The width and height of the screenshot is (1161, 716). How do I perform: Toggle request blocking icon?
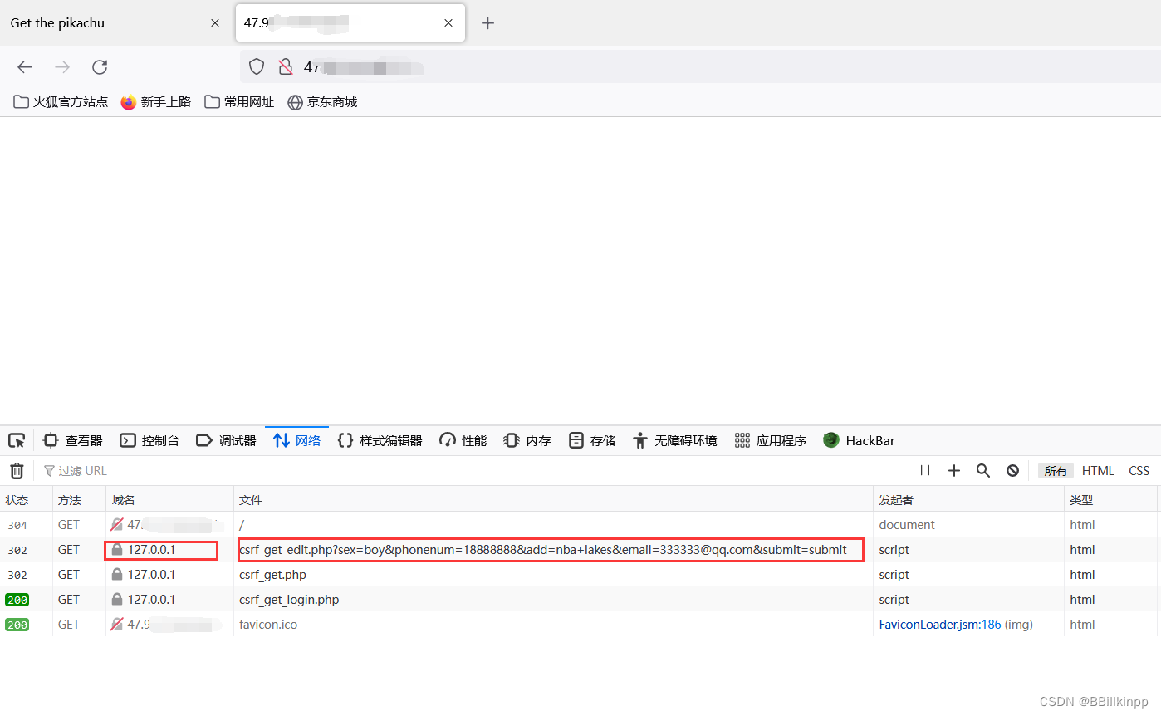[1012, 471]
